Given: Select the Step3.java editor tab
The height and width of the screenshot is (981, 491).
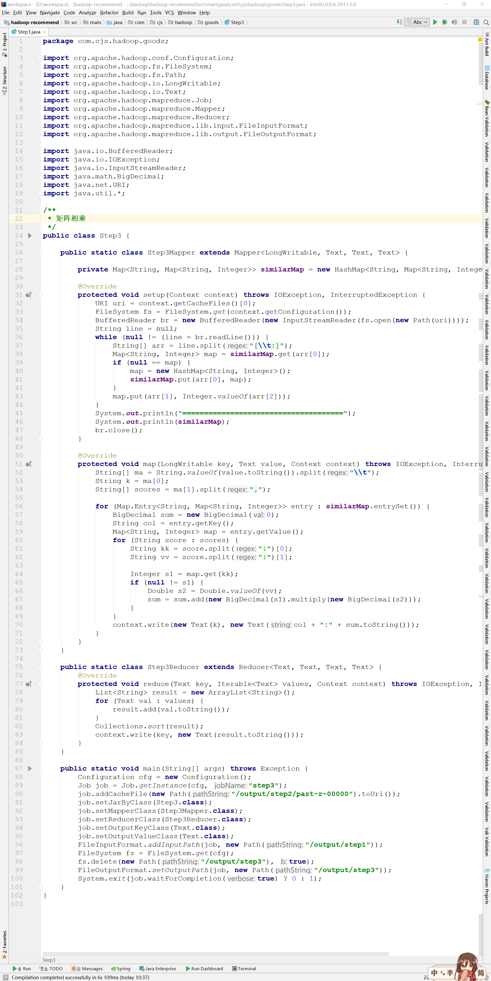Looking at the screenshot, I should pos(28,32).
